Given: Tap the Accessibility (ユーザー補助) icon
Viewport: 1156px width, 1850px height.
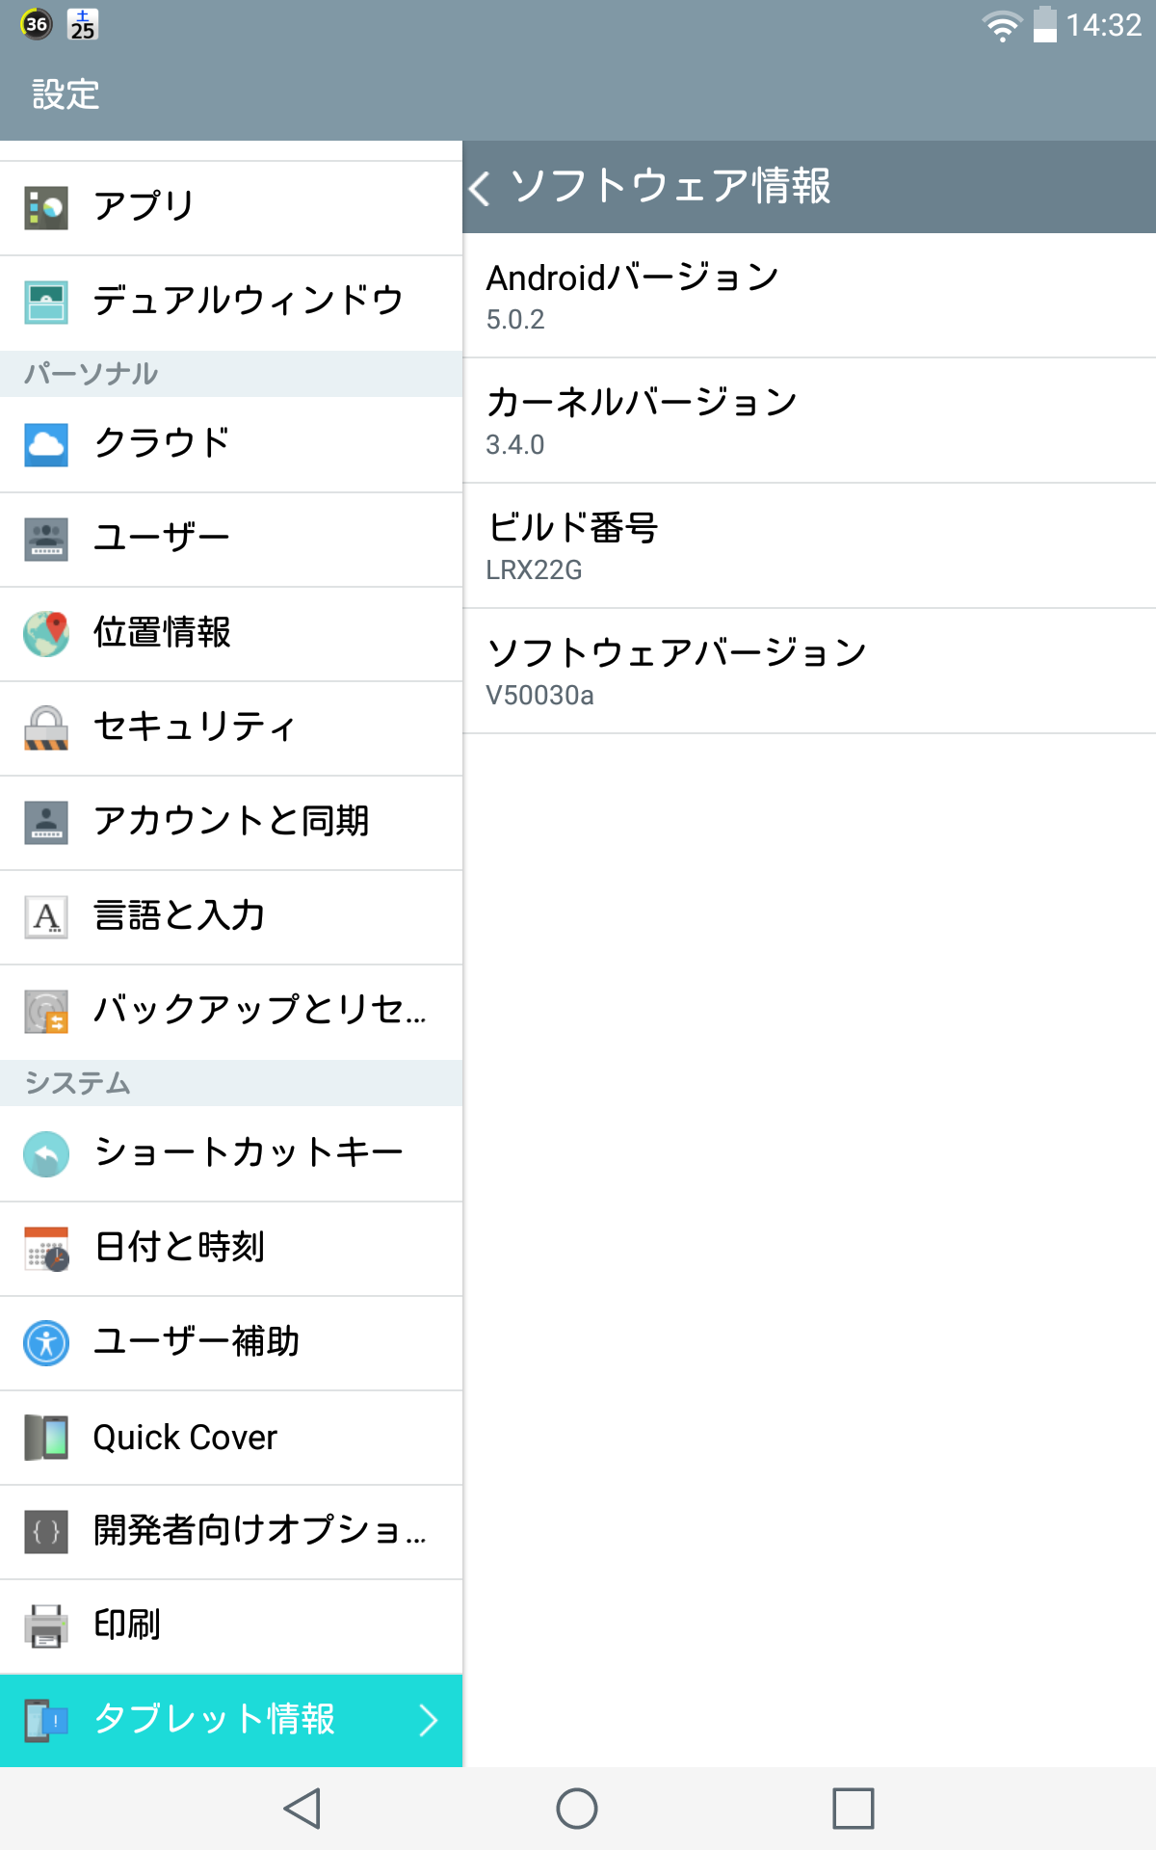Looking at the screenshot, I should 46,1342.
